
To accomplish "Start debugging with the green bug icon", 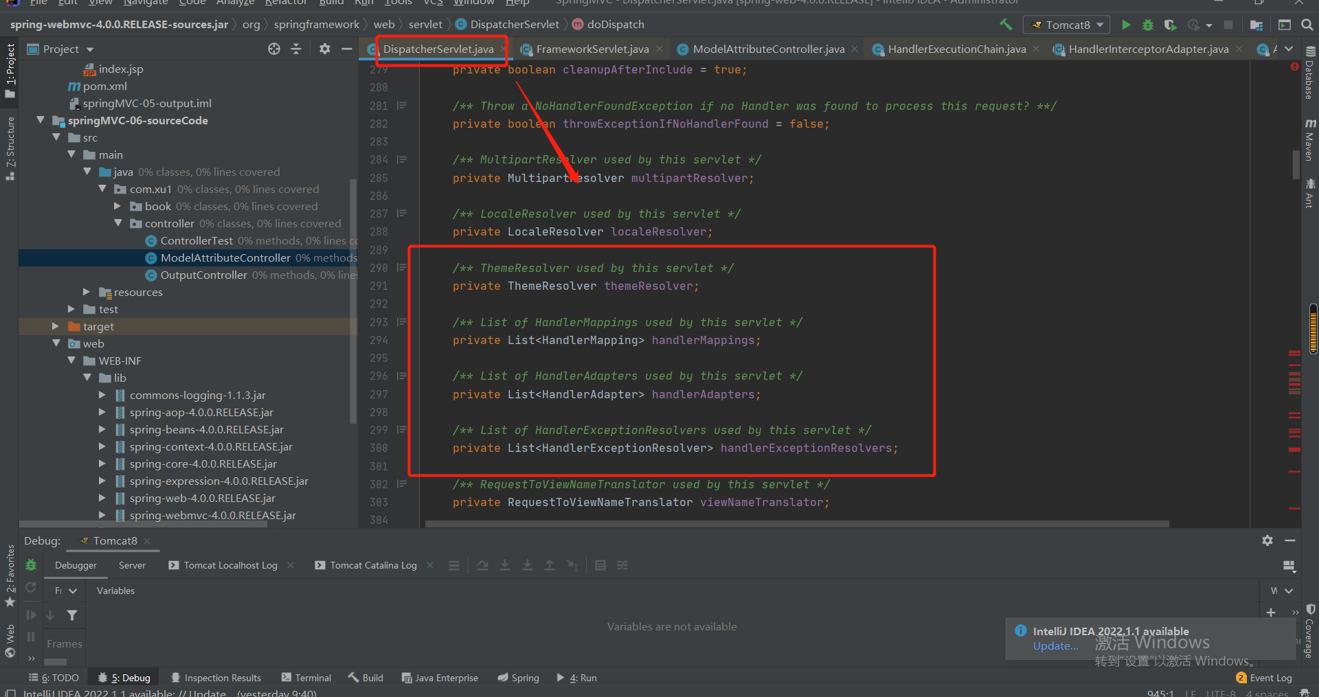I will pos(1148,25).
